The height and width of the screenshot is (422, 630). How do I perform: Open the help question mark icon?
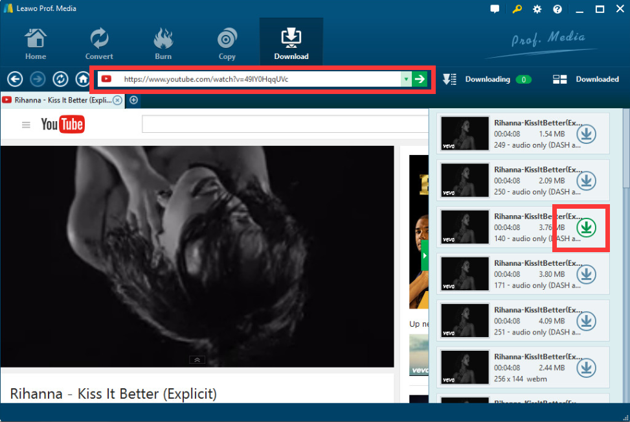pyautogui.click(x=557, y=9)
